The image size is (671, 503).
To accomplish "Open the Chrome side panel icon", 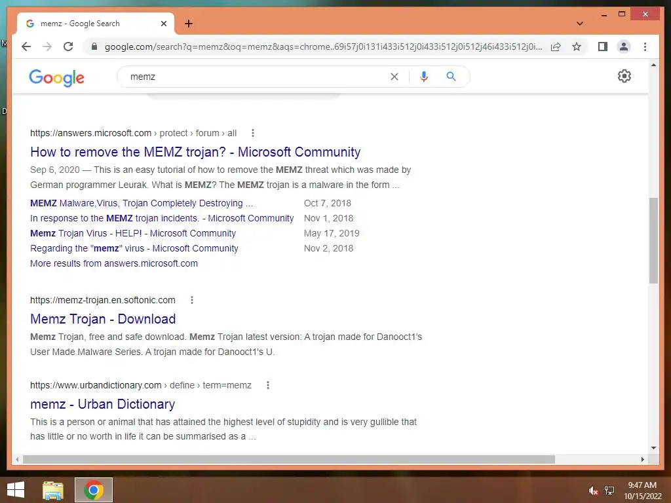I will point(603,47).
